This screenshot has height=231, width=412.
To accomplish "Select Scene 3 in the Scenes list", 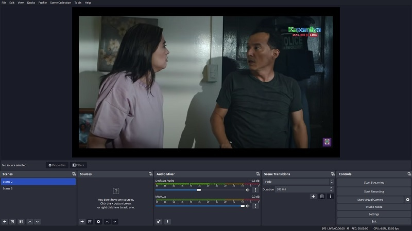I will (x=38, y=188).
